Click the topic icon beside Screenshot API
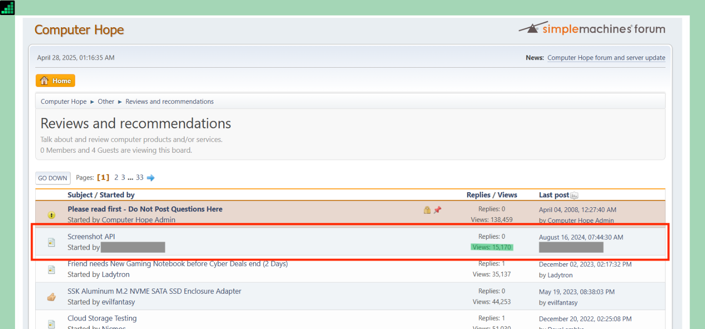 (52, 242)
